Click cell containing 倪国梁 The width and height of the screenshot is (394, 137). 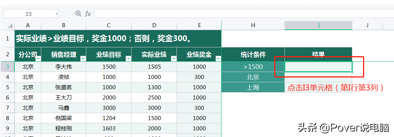click(x=63, y=118)
